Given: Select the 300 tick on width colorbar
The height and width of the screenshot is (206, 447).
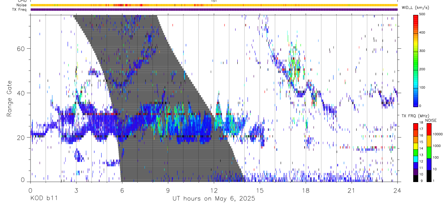Looking at the screenshot, I should point(423,51).
